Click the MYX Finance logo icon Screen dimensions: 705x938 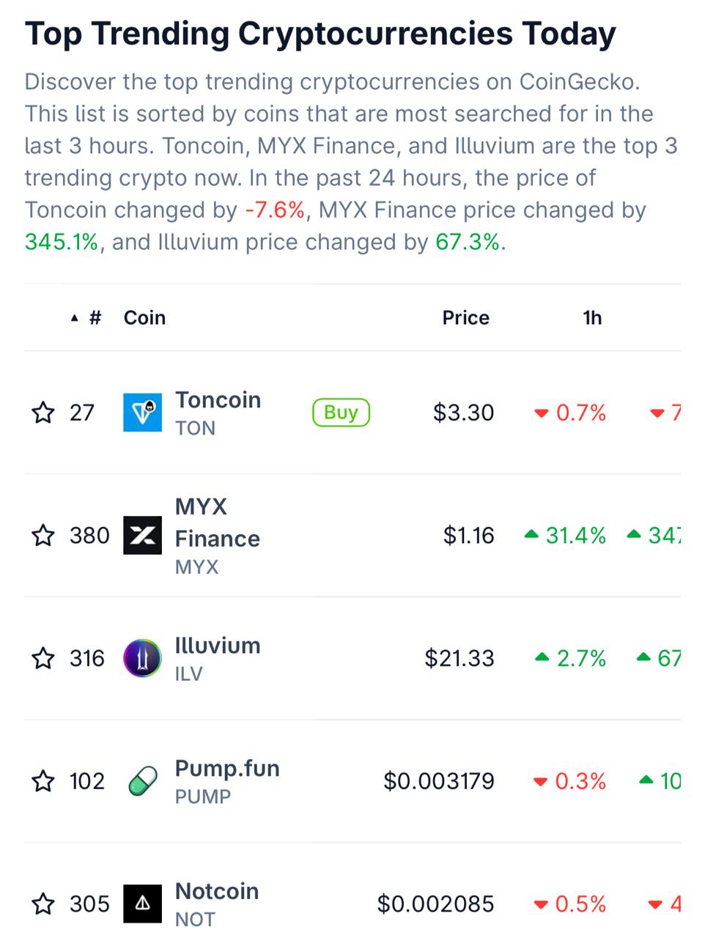[x=142, y=536]
